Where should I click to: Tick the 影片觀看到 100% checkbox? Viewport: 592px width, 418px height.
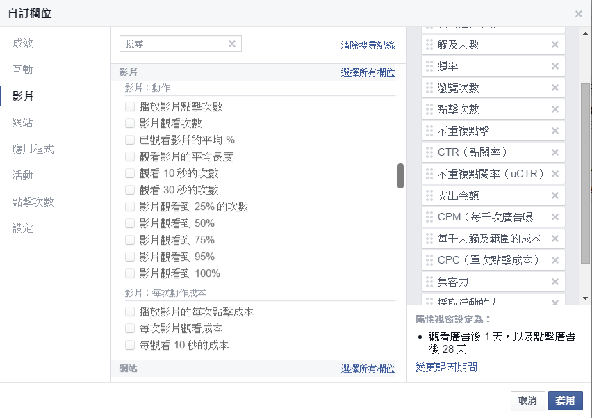click(x=130, y=273)
